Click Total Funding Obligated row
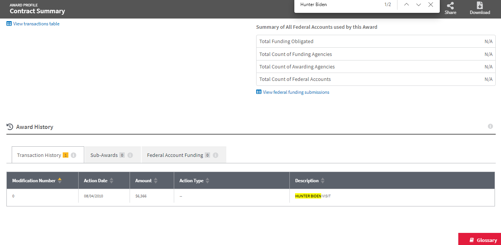This screenshot has height=245, width=501. tap(376, 42)
